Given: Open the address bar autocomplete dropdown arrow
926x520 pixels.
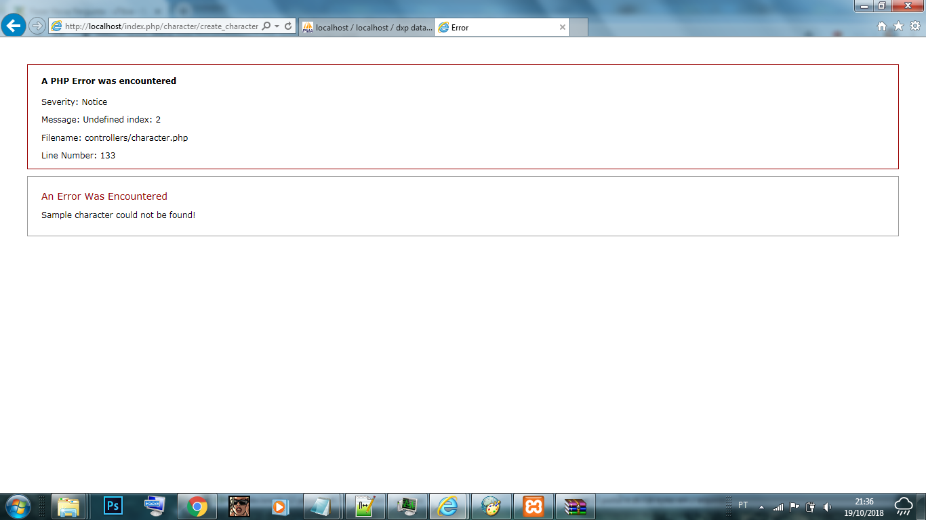Looking at the screenshot, I should coord(277,26).
